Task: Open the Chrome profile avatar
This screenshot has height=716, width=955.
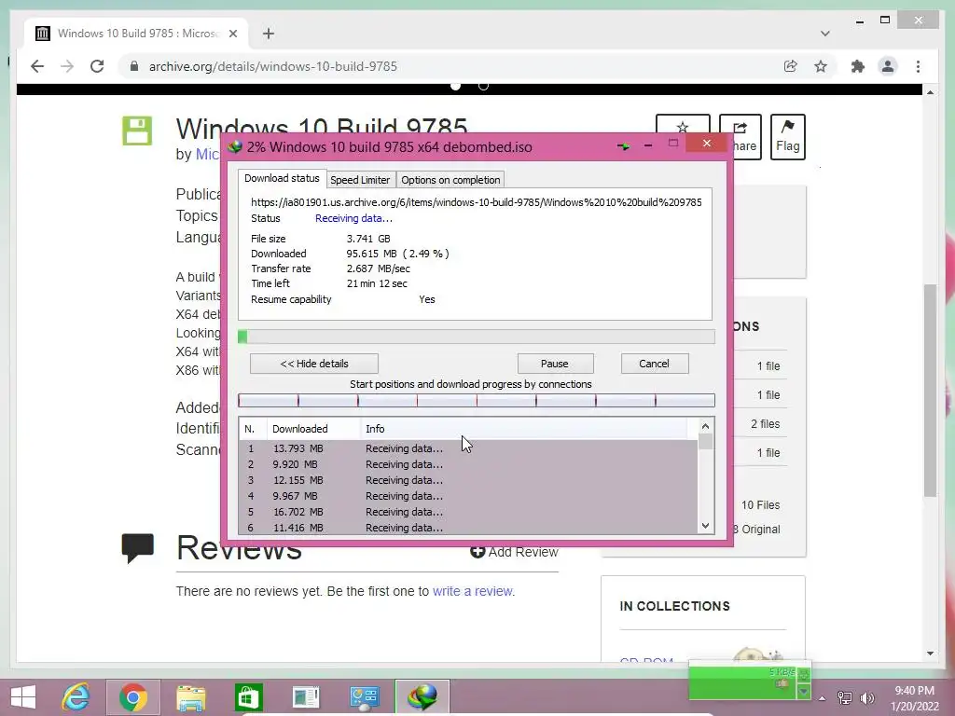Action: tap(888, 66)
